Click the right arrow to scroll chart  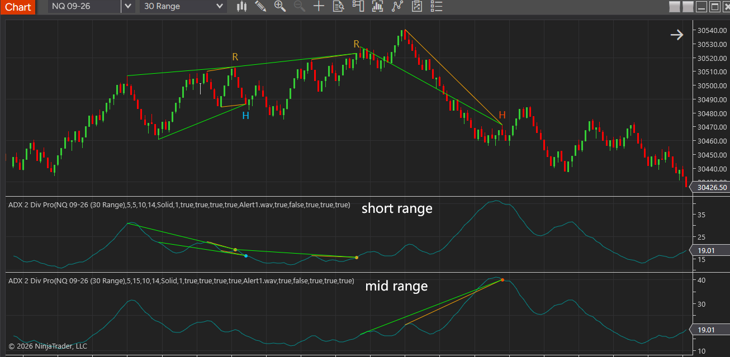click(677, 35)
